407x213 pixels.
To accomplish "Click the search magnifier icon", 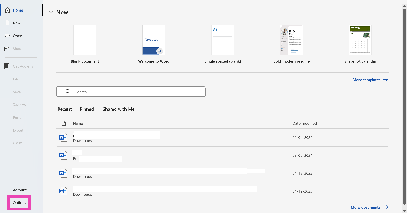I will point(67,92).
